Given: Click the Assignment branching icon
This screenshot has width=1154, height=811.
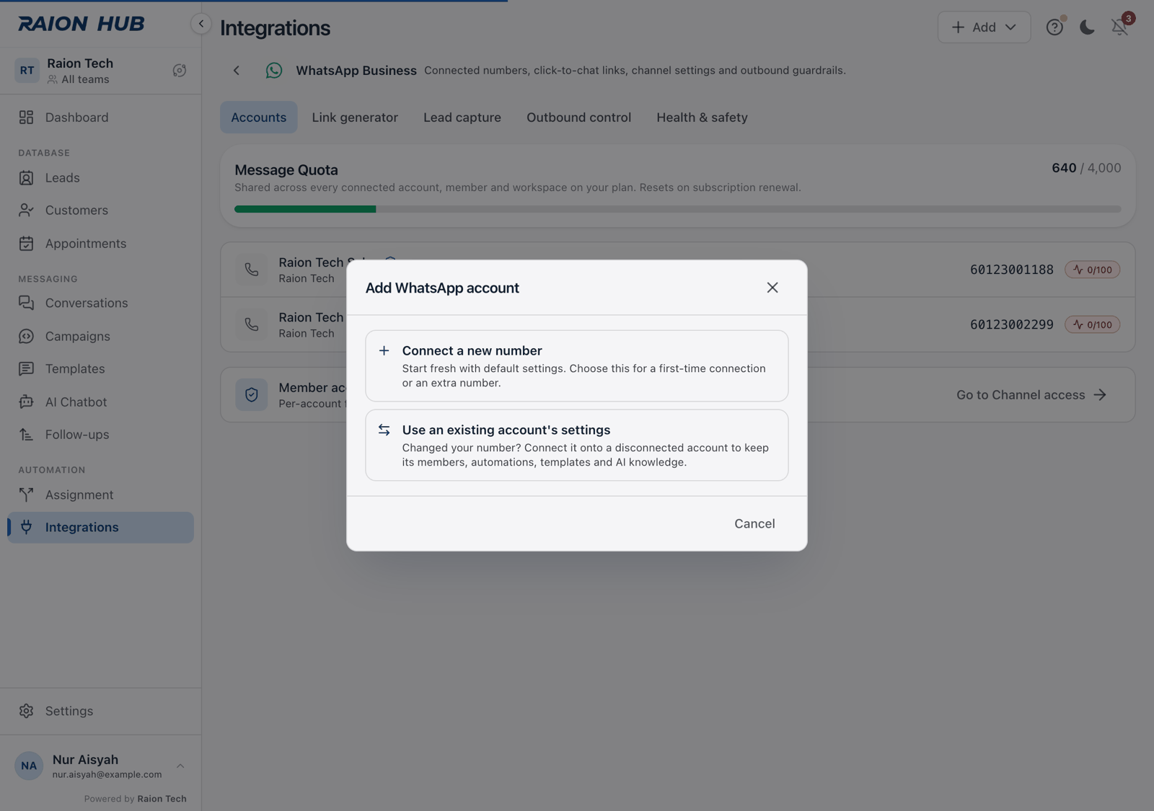Looking at the screenshot, I should [27, 495].
